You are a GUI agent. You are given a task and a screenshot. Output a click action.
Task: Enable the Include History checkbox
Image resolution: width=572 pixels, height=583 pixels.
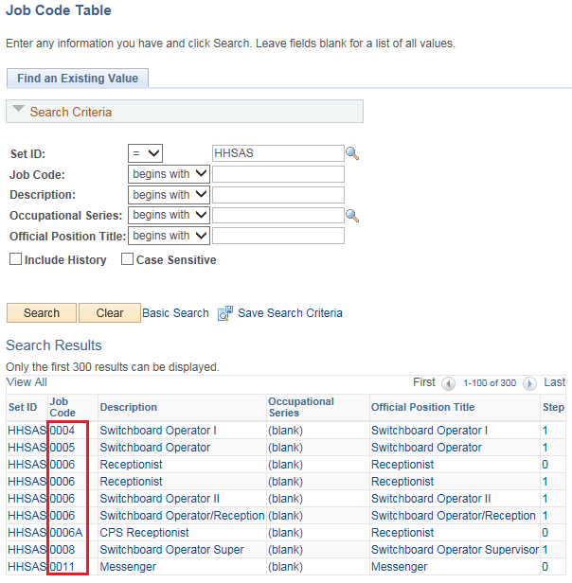[15, 259]
